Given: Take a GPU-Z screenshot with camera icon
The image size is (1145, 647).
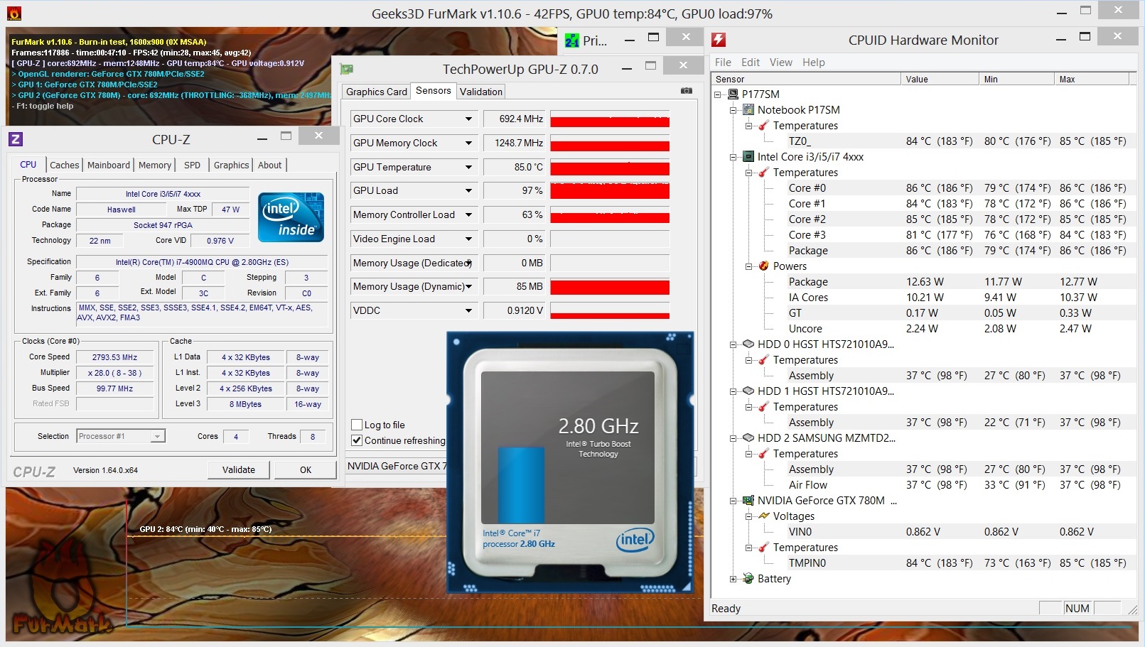Looking at the screenshot, I should 686,91.
